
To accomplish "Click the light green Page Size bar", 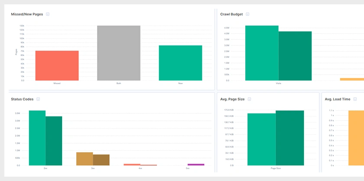I will point(261,139).
